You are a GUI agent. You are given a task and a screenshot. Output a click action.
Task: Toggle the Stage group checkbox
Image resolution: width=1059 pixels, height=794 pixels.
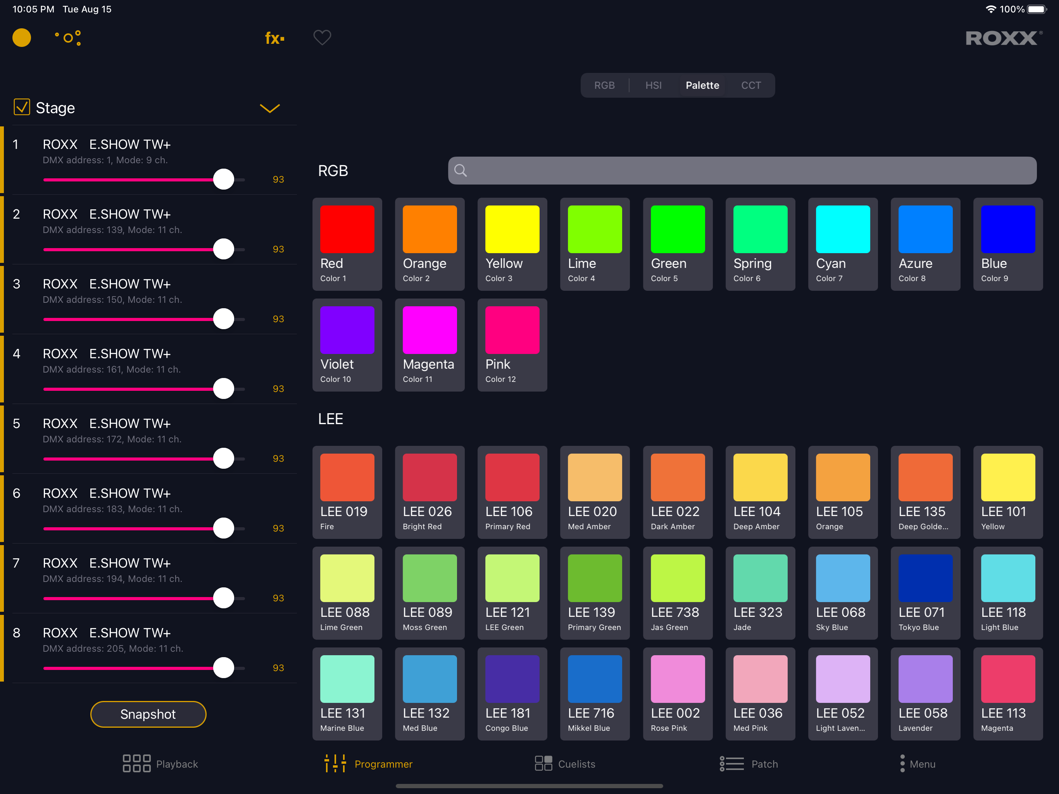[22, 107]
